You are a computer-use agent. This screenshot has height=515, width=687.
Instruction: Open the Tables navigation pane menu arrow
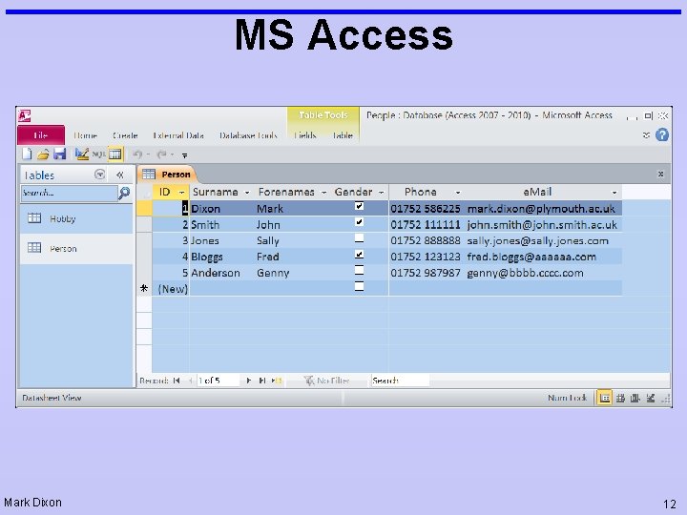pos(100,175)
